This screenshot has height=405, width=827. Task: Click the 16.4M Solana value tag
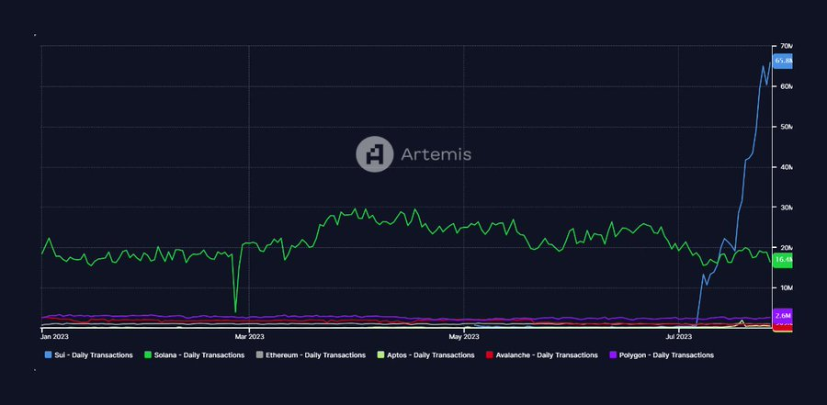783,260
